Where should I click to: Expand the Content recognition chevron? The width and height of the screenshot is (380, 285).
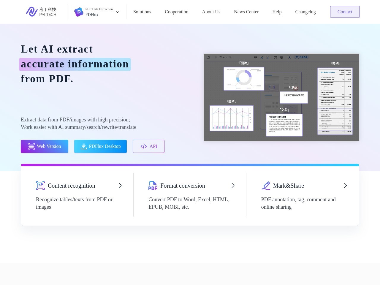pos(120,186)
